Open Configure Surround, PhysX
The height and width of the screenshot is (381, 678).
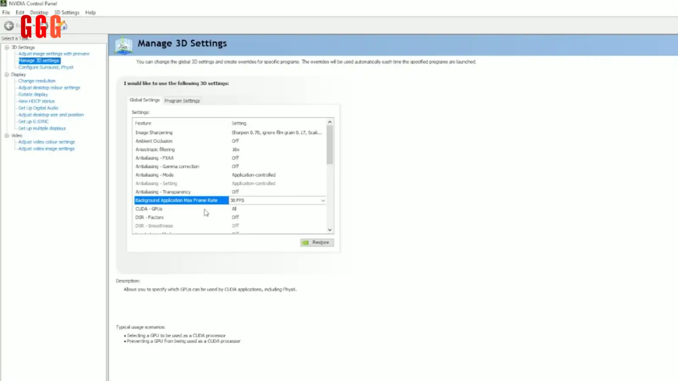(46, 67)
